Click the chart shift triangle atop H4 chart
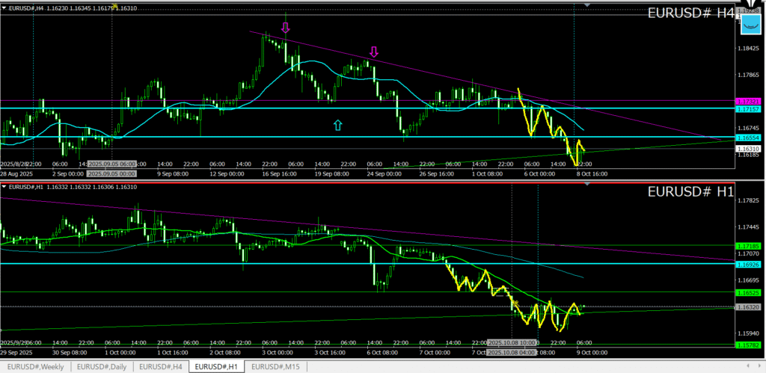 587,5
